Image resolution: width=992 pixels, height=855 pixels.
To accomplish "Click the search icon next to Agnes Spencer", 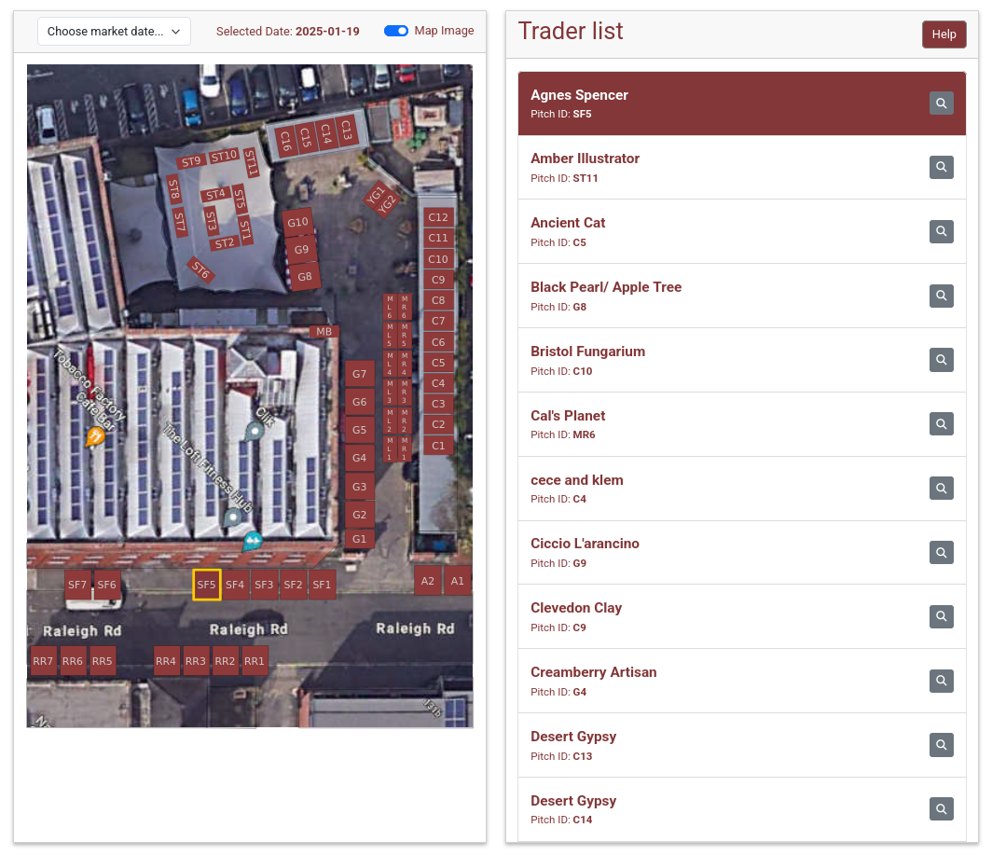I will [x=941, y=103].
